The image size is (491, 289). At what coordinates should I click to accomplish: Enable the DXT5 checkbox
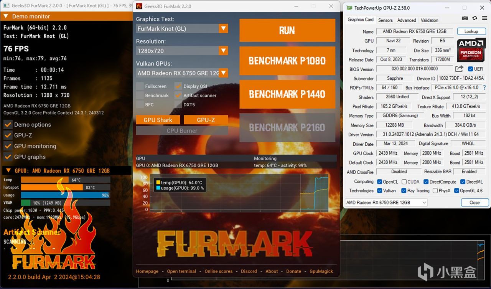tap(178, 104)
